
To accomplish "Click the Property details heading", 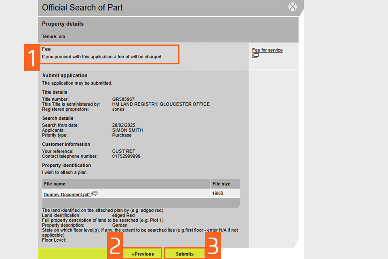I will (63, 24).
